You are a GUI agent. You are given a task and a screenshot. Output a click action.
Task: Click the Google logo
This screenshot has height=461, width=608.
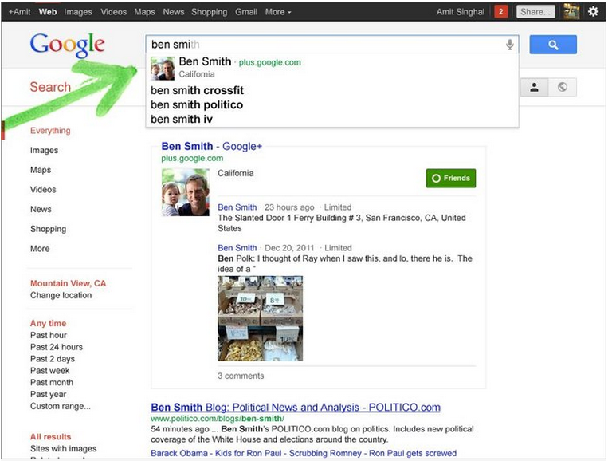(x=68, y=46)
